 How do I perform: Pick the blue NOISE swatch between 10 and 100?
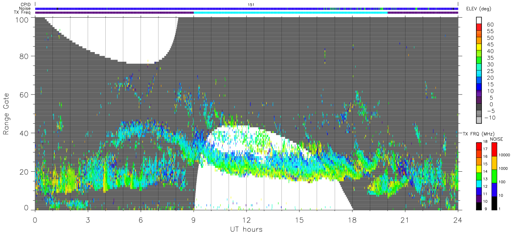[494, 189]
